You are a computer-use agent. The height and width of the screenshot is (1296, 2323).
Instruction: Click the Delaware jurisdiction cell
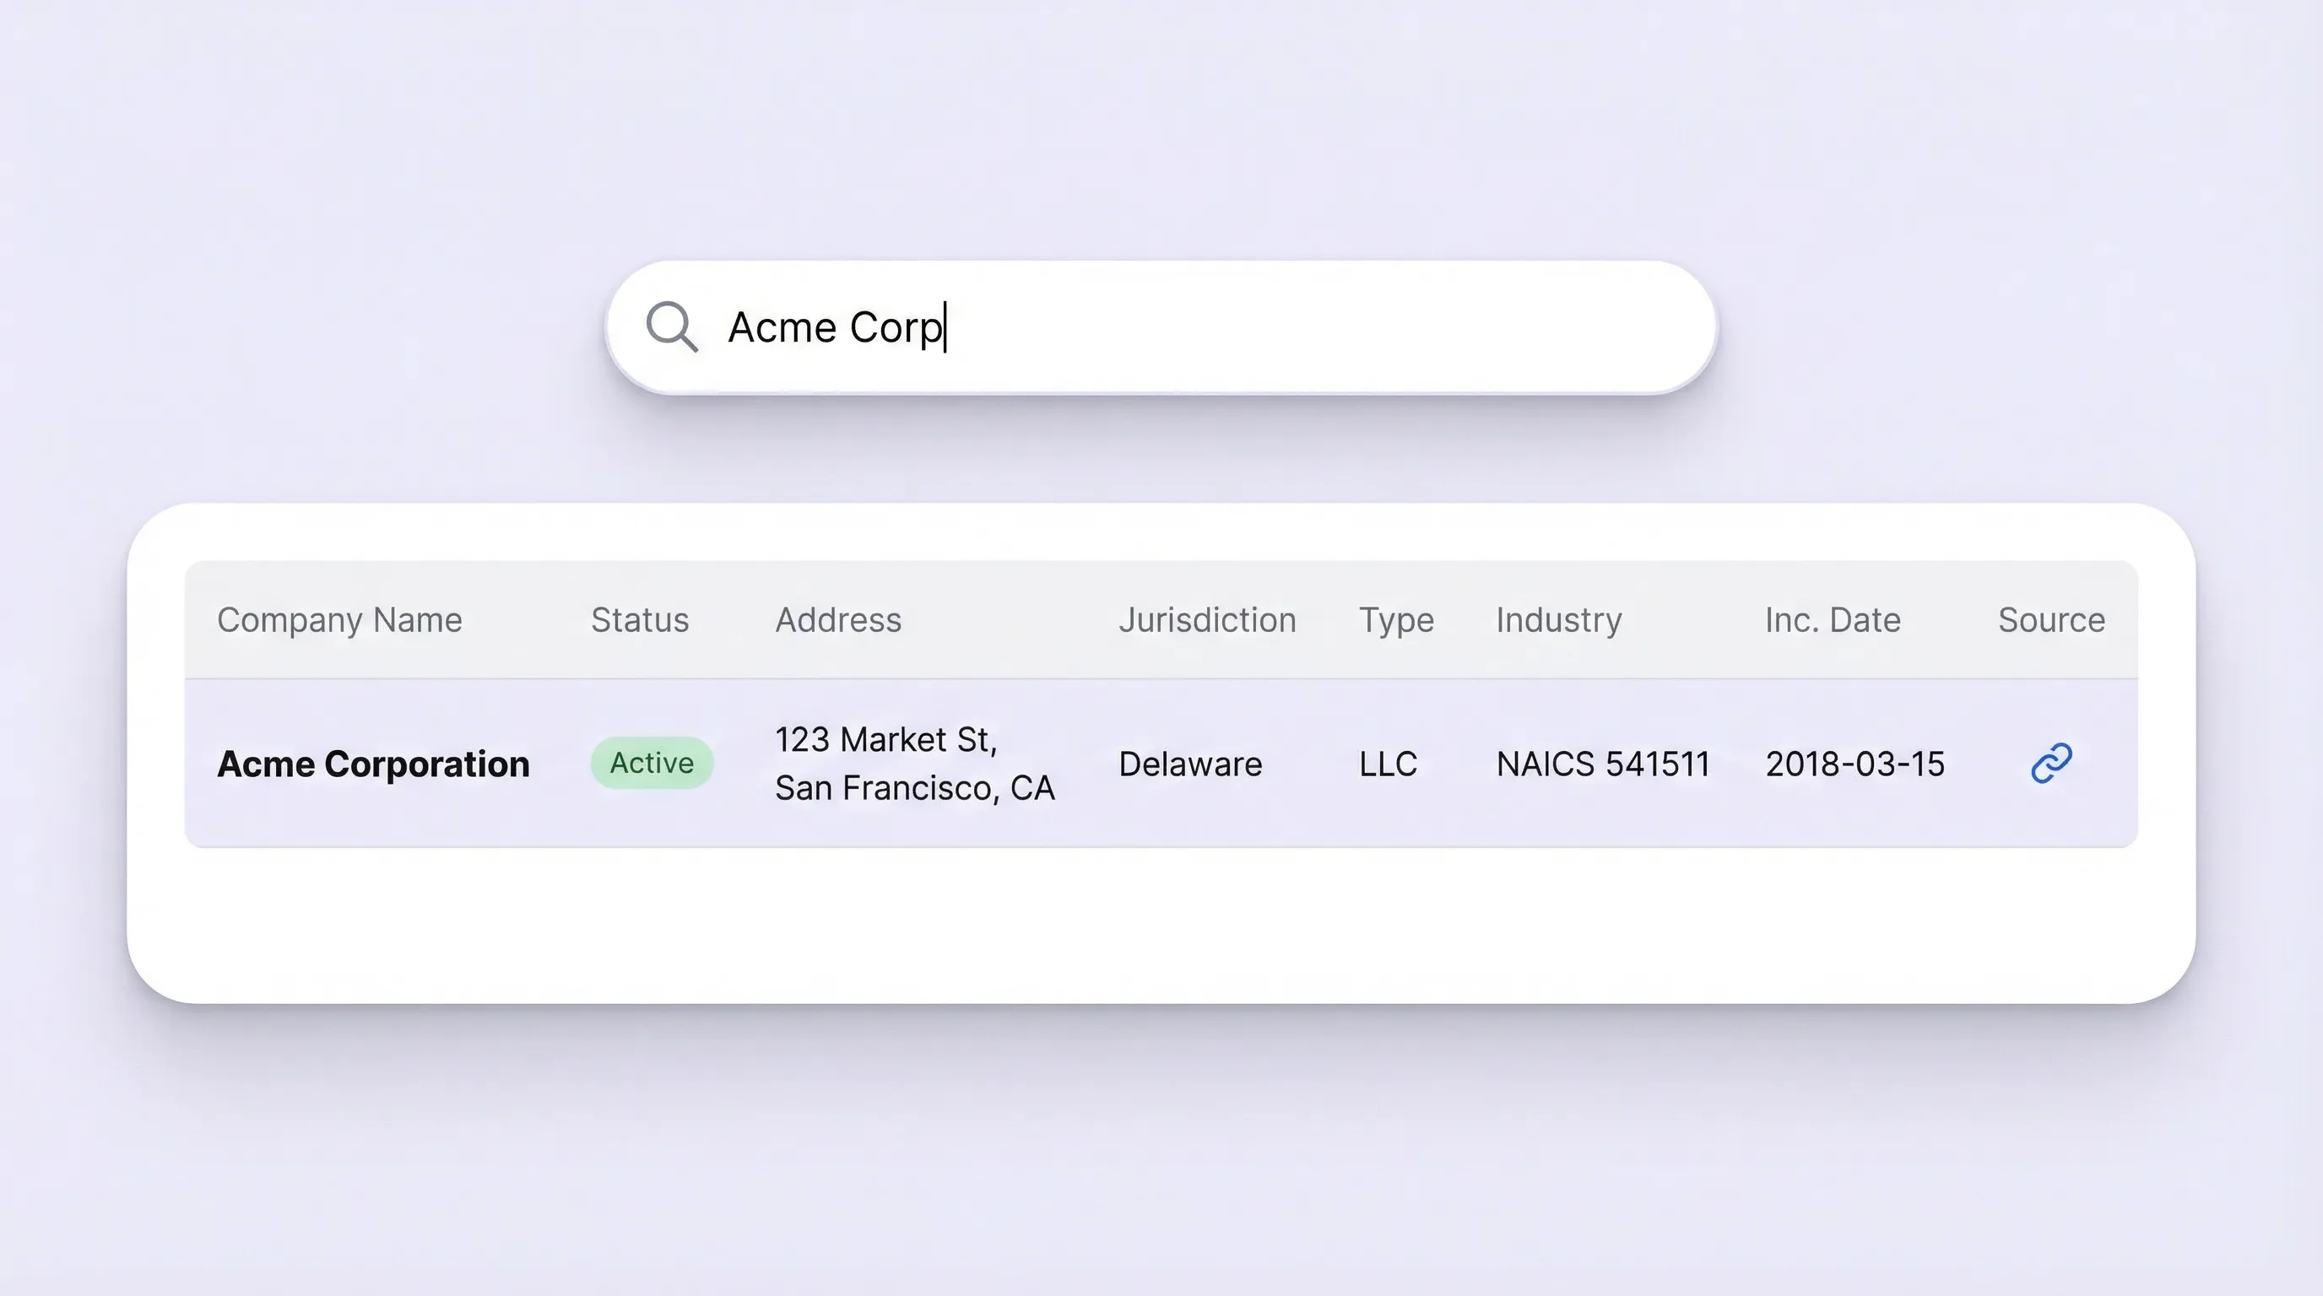(x=1189, y=764)
